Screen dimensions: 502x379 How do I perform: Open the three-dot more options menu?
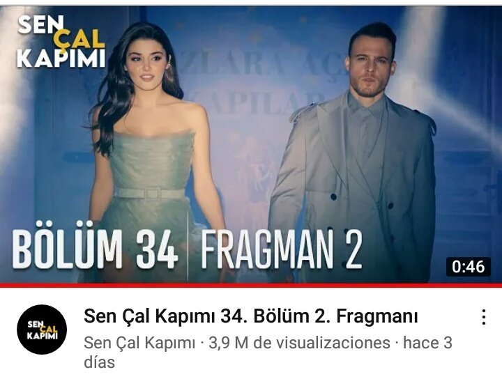[x=484, y=317]
